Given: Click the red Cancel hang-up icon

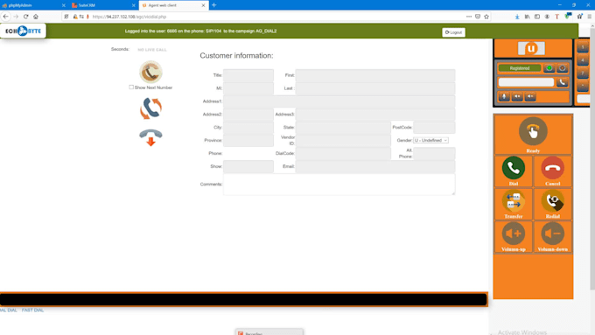Looking at the screenshot, I should [x=552, y=168].
